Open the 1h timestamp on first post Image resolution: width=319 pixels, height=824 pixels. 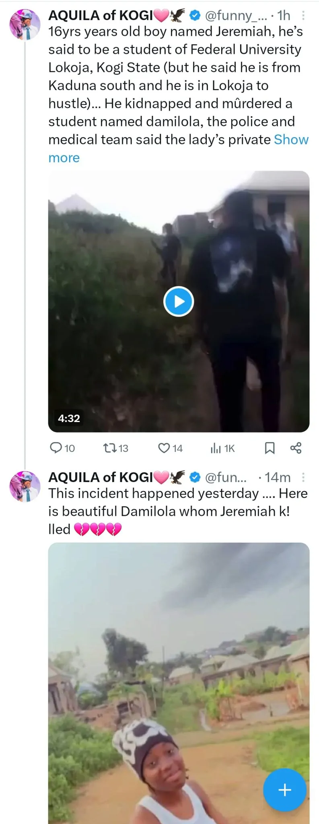point(284,15)
